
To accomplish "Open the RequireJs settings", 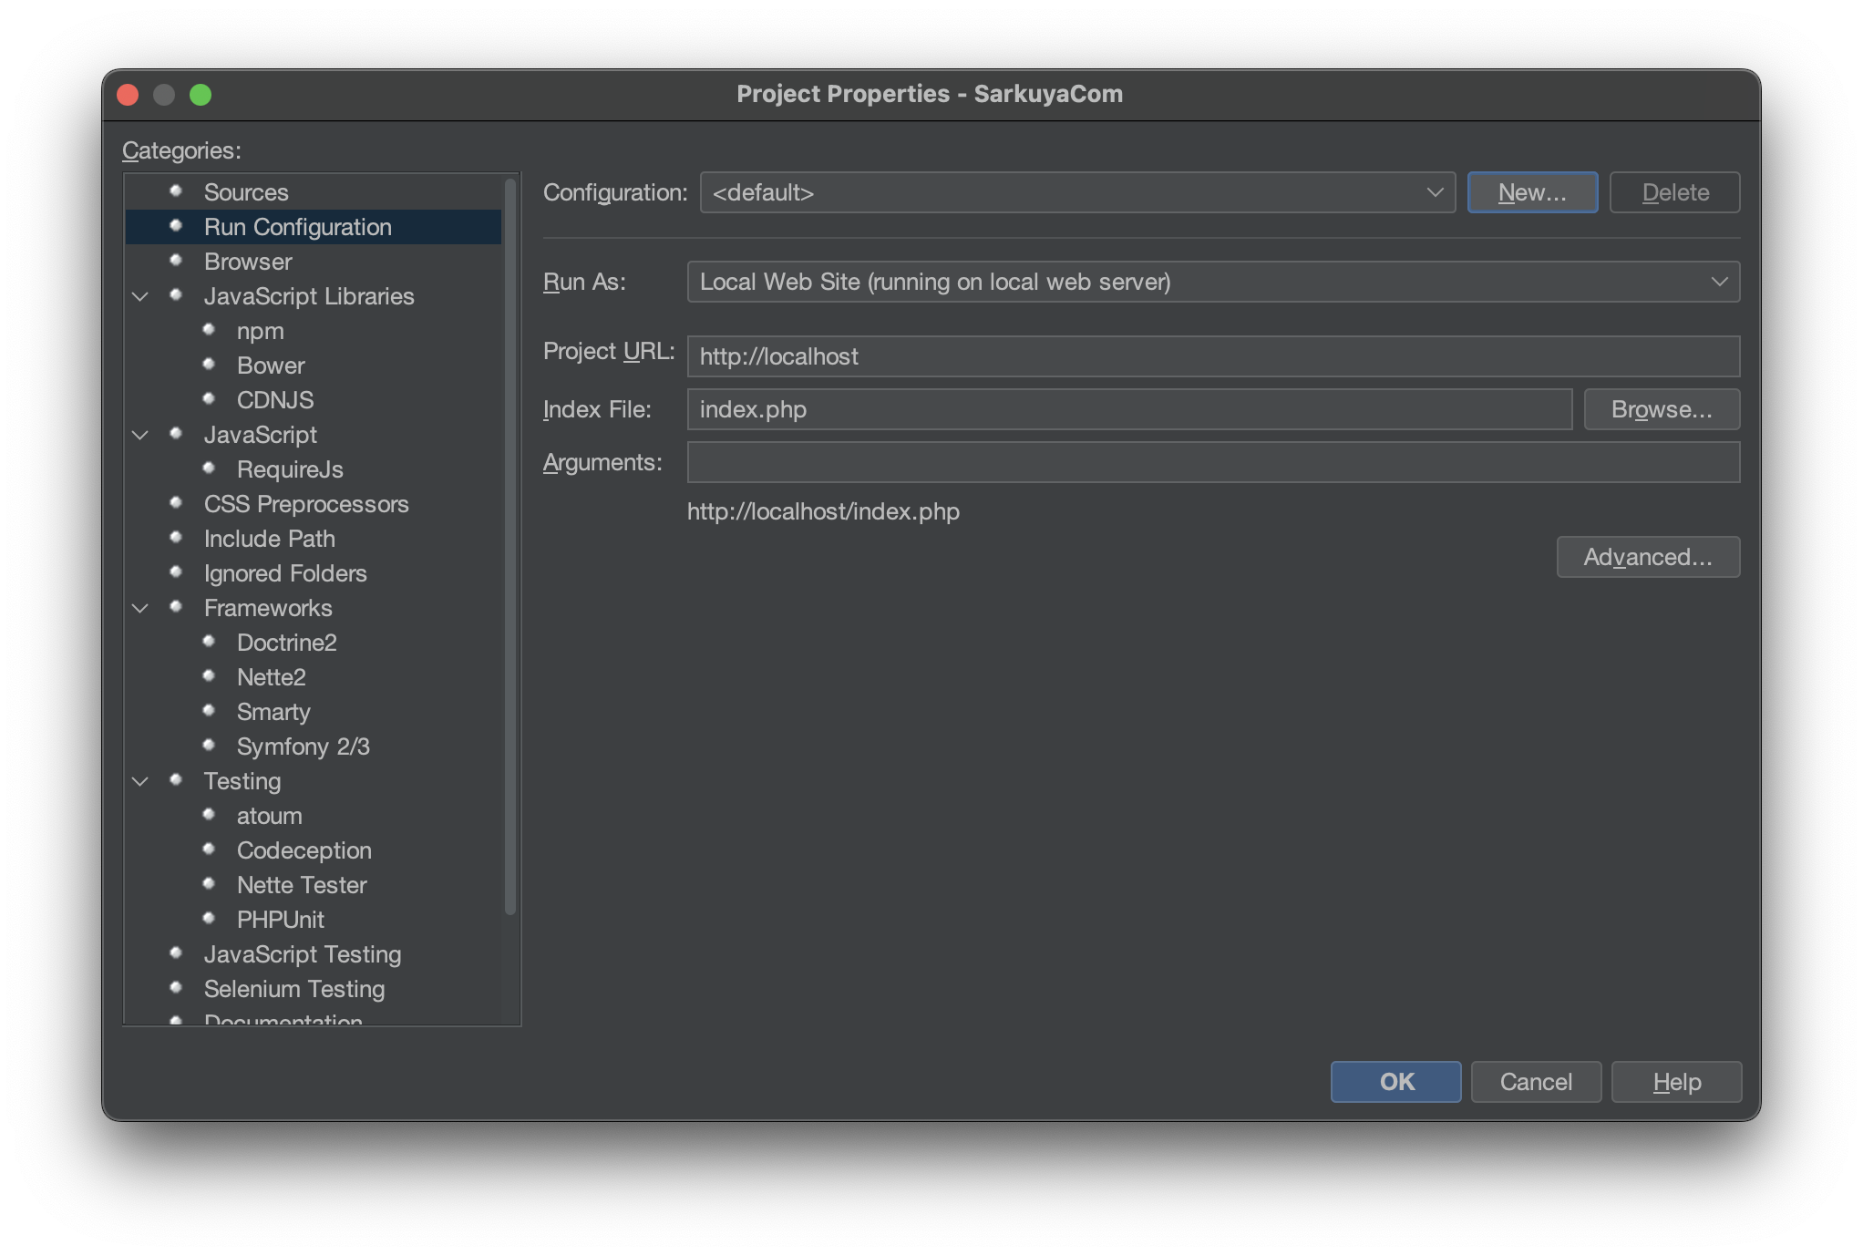I will point(290,469).
